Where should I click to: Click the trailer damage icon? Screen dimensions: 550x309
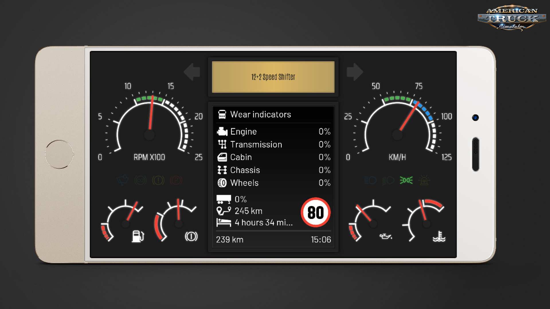(224, 199)
